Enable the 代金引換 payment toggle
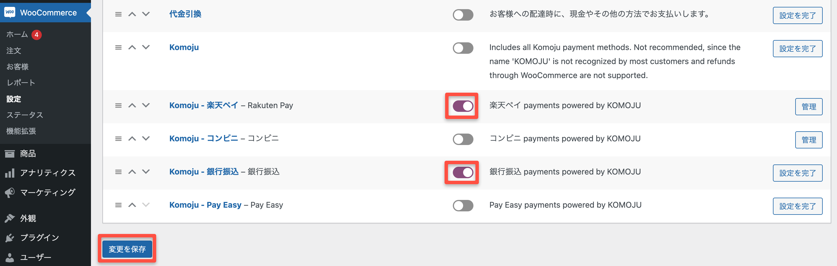837x266 pixels. [463, 15]
